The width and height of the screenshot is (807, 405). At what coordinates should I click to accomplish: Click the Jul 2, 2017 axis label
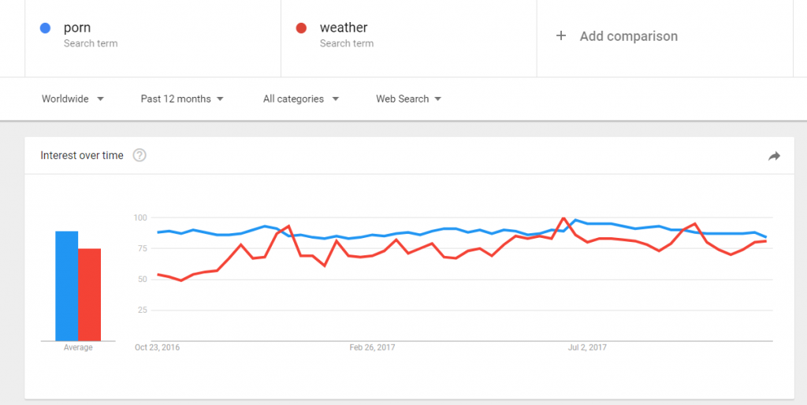tap(587, 347)
